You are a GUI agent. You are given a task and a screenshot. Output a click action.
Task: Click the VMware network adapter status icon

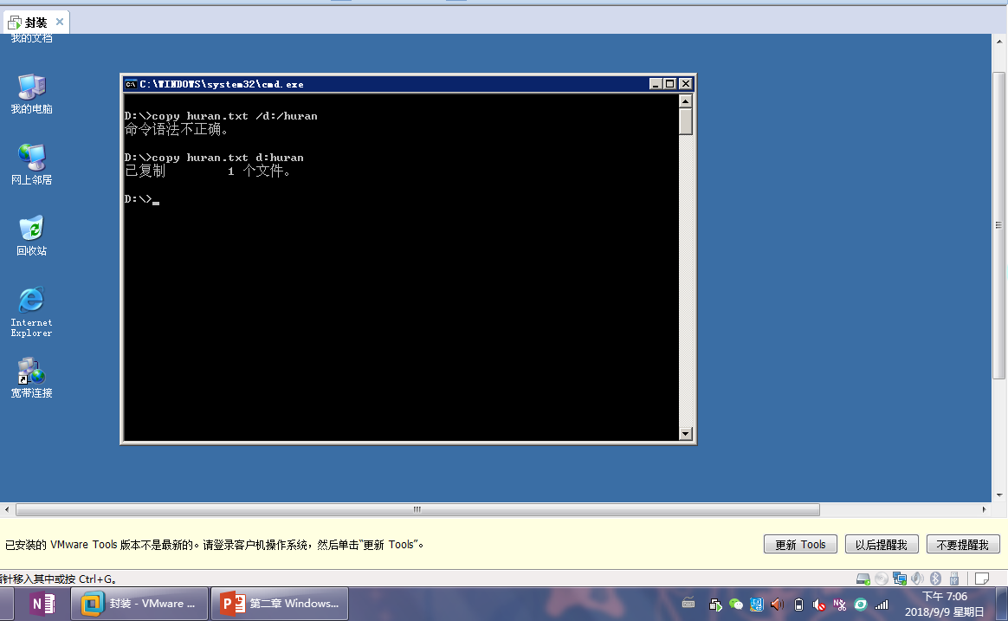pos(900,579)
